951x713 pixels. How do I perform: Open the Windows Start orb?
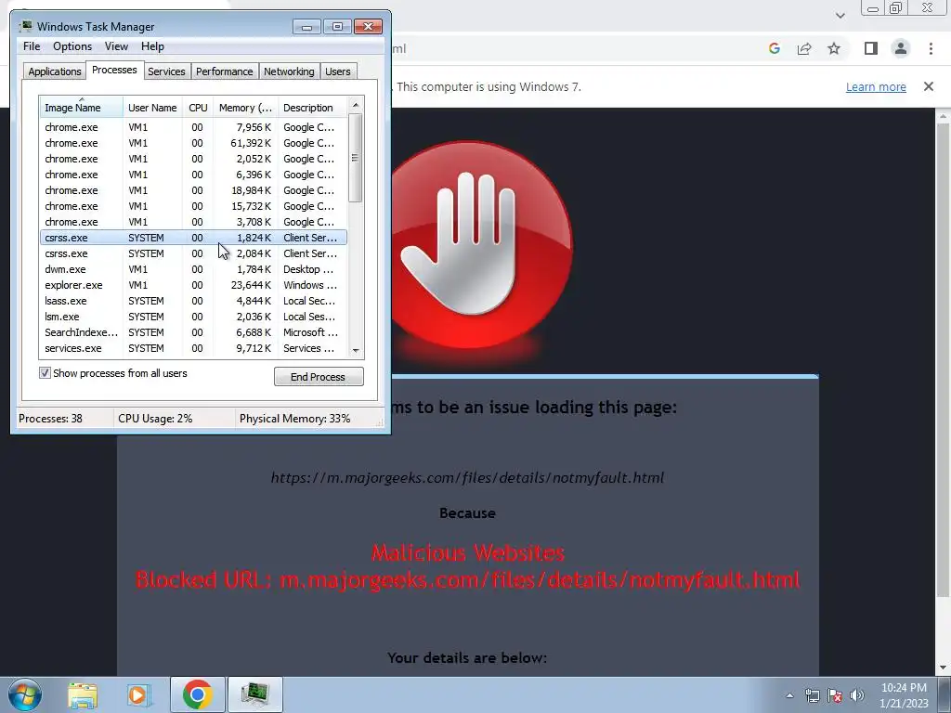25,694
